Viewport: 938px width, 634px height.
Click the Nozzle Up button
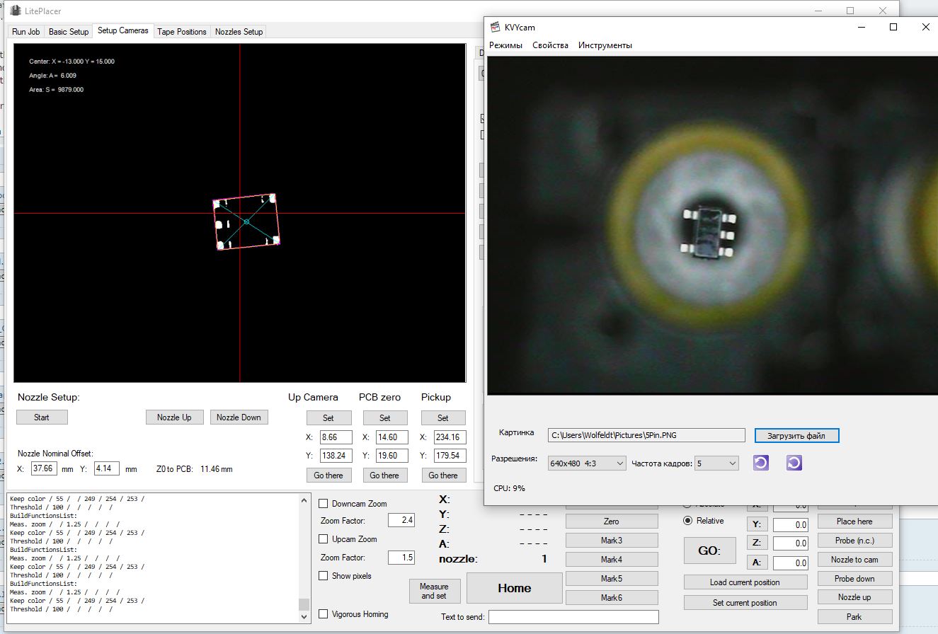[174, 417]
